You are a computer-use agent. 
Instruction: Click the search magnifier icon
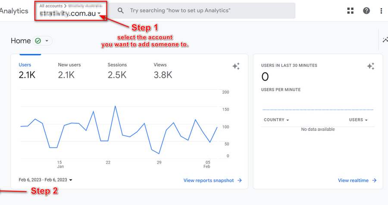pos(121,11)
